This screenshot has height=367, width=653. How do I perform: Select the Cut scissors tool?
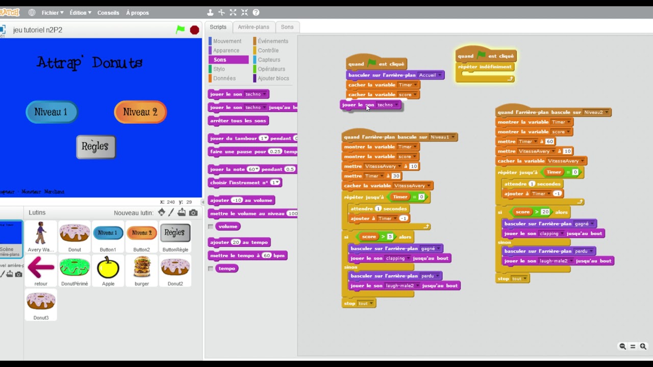(x=221, y=12)
